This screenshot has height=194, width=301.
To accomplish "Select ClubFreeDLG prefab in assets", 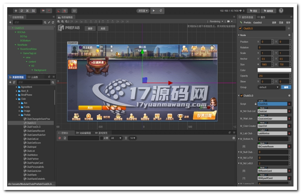I will (x=34, y=127).
